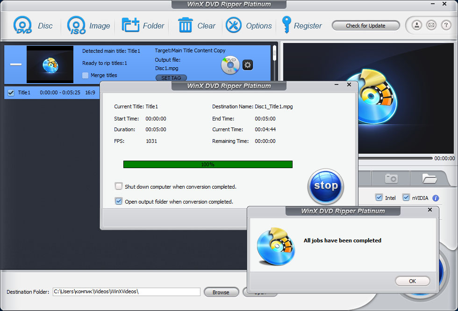The image size is (458, 311).
Task: Click the add Folder icon
Action: coord(130,25)
